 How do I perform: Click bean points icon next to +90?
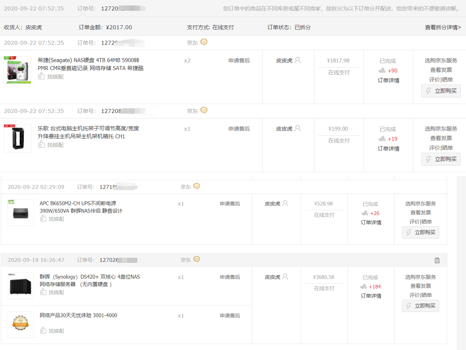tap(382, 70)
